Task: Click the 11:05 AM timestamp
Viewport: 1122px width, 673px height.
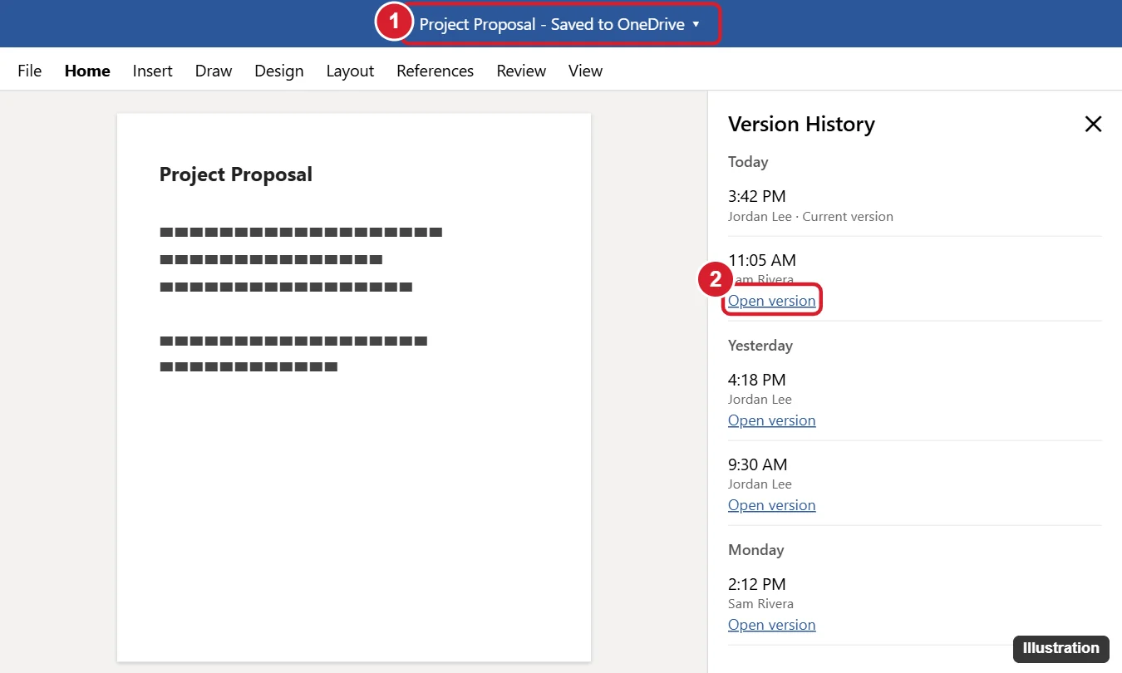Action: click(x=762, y=260)
